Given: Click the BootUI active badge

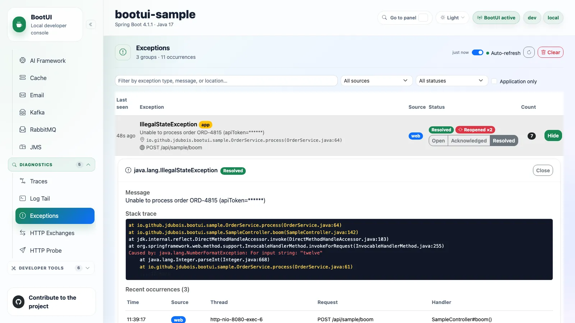Looking at the screenshot, I should (496, 18).
